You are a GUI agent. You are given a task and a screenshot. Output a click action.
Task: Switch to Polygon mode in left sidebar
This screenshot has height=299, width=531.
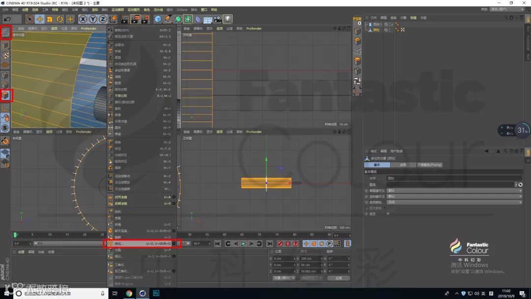5,95
